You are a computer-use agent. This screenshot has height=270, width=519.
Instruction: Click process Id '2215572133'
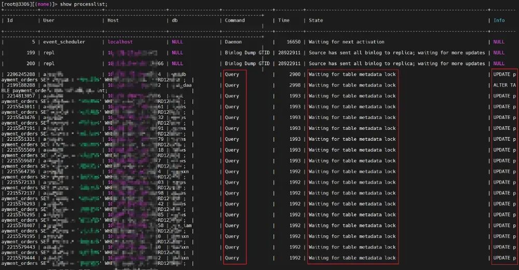click(x=21, y=183)
